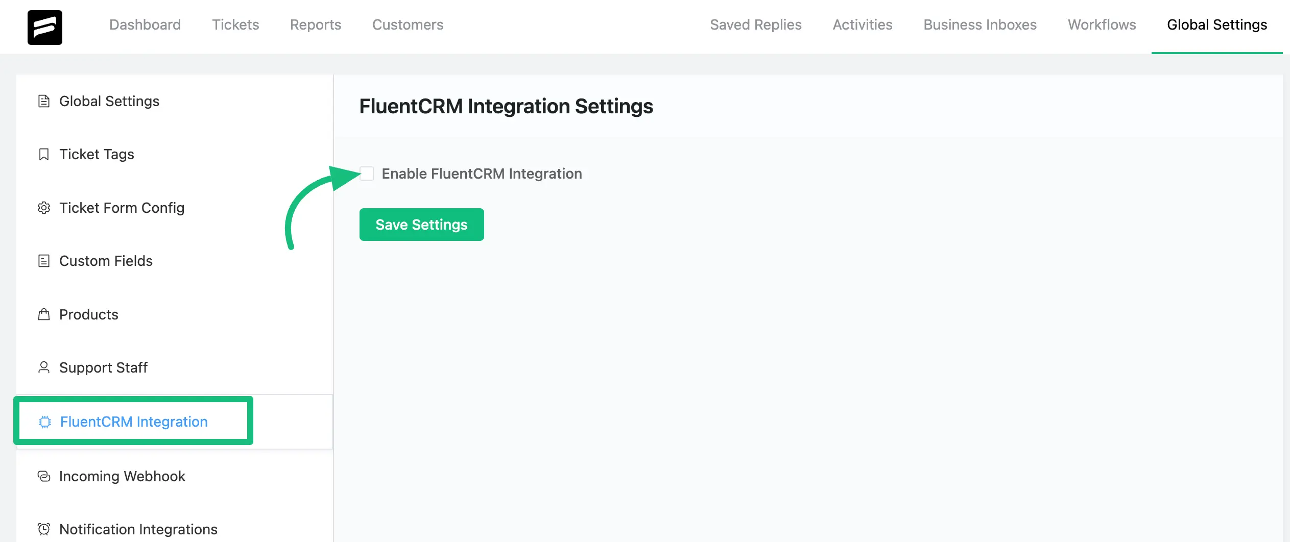Click the Ticket Form Config gear icon
This screenshot has height=542, width=1290.
[44, 208]
